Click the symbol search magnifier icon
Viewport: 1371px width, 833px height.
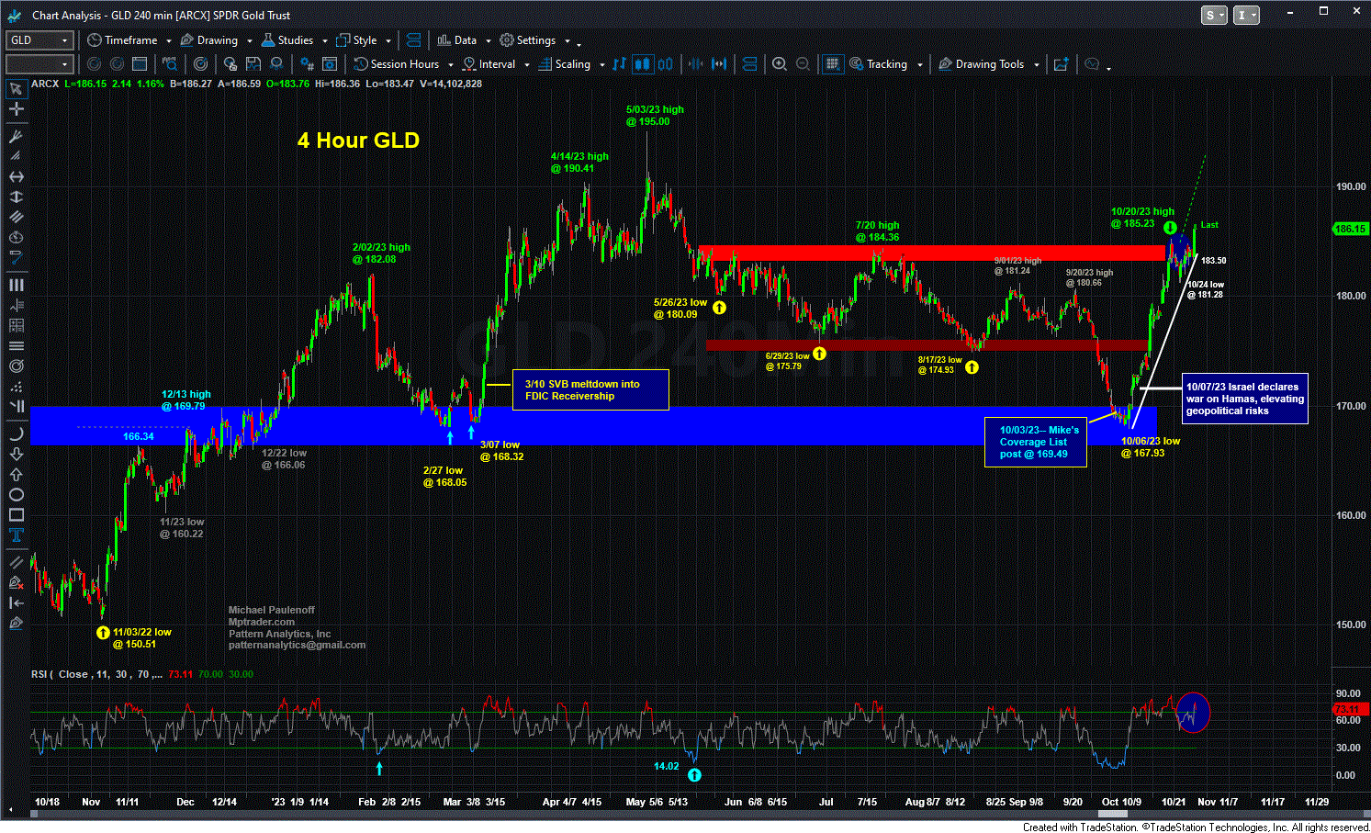tap(170, 64)
